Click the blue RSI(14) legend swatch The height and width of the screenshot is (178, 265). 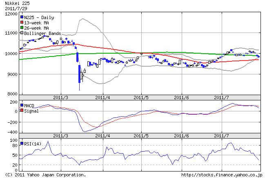(x=22, y=143)
